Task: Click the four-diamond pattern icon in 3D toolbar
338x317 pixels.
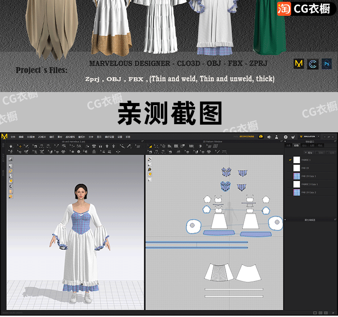Action: [64, 152]
